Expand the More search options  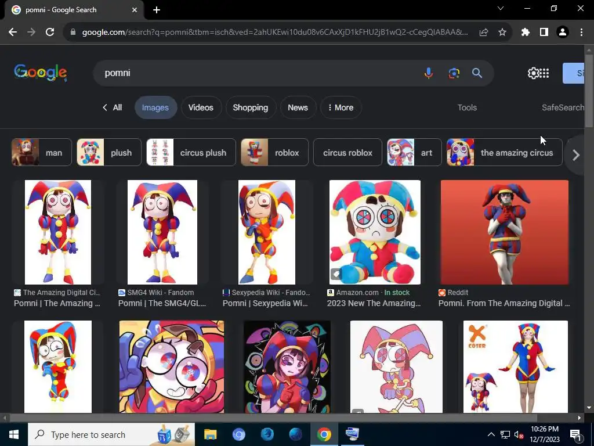click(x=341, y=107)
